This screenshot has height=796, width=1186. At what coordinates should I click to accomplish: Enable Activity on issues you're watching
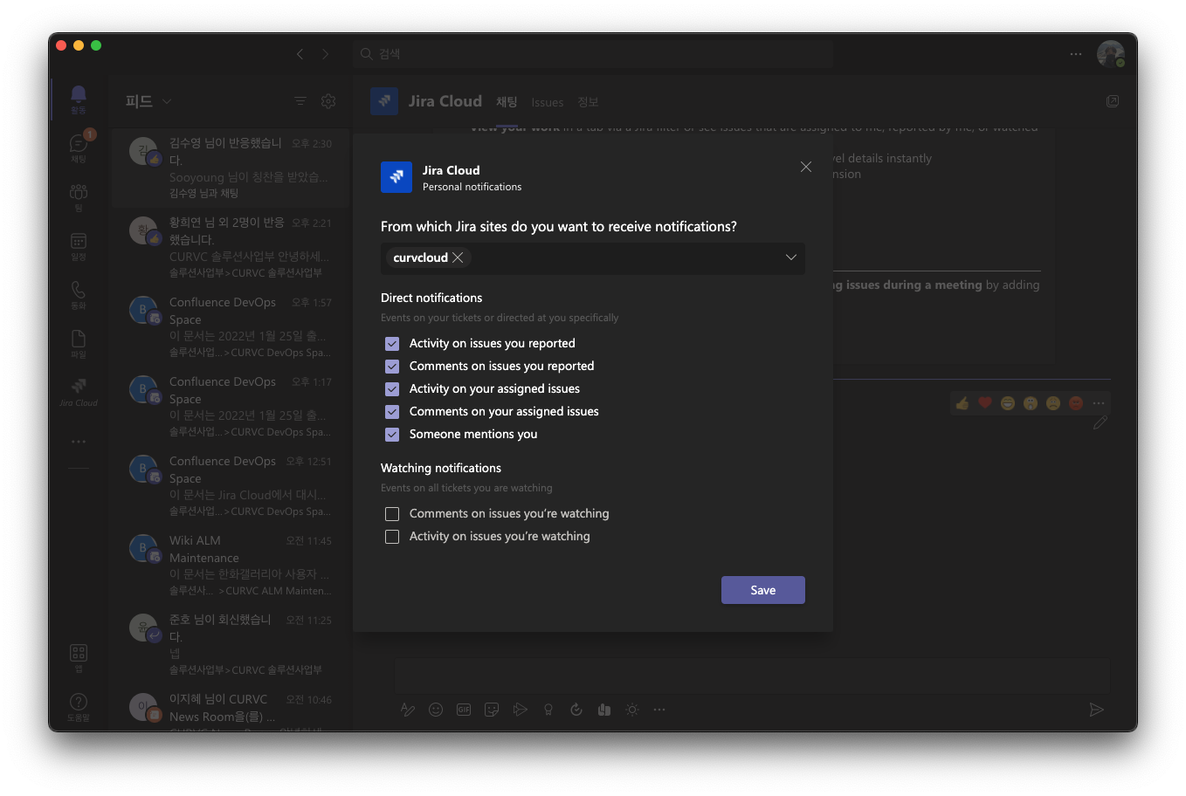pyautogui.click(x=392, y=537)
